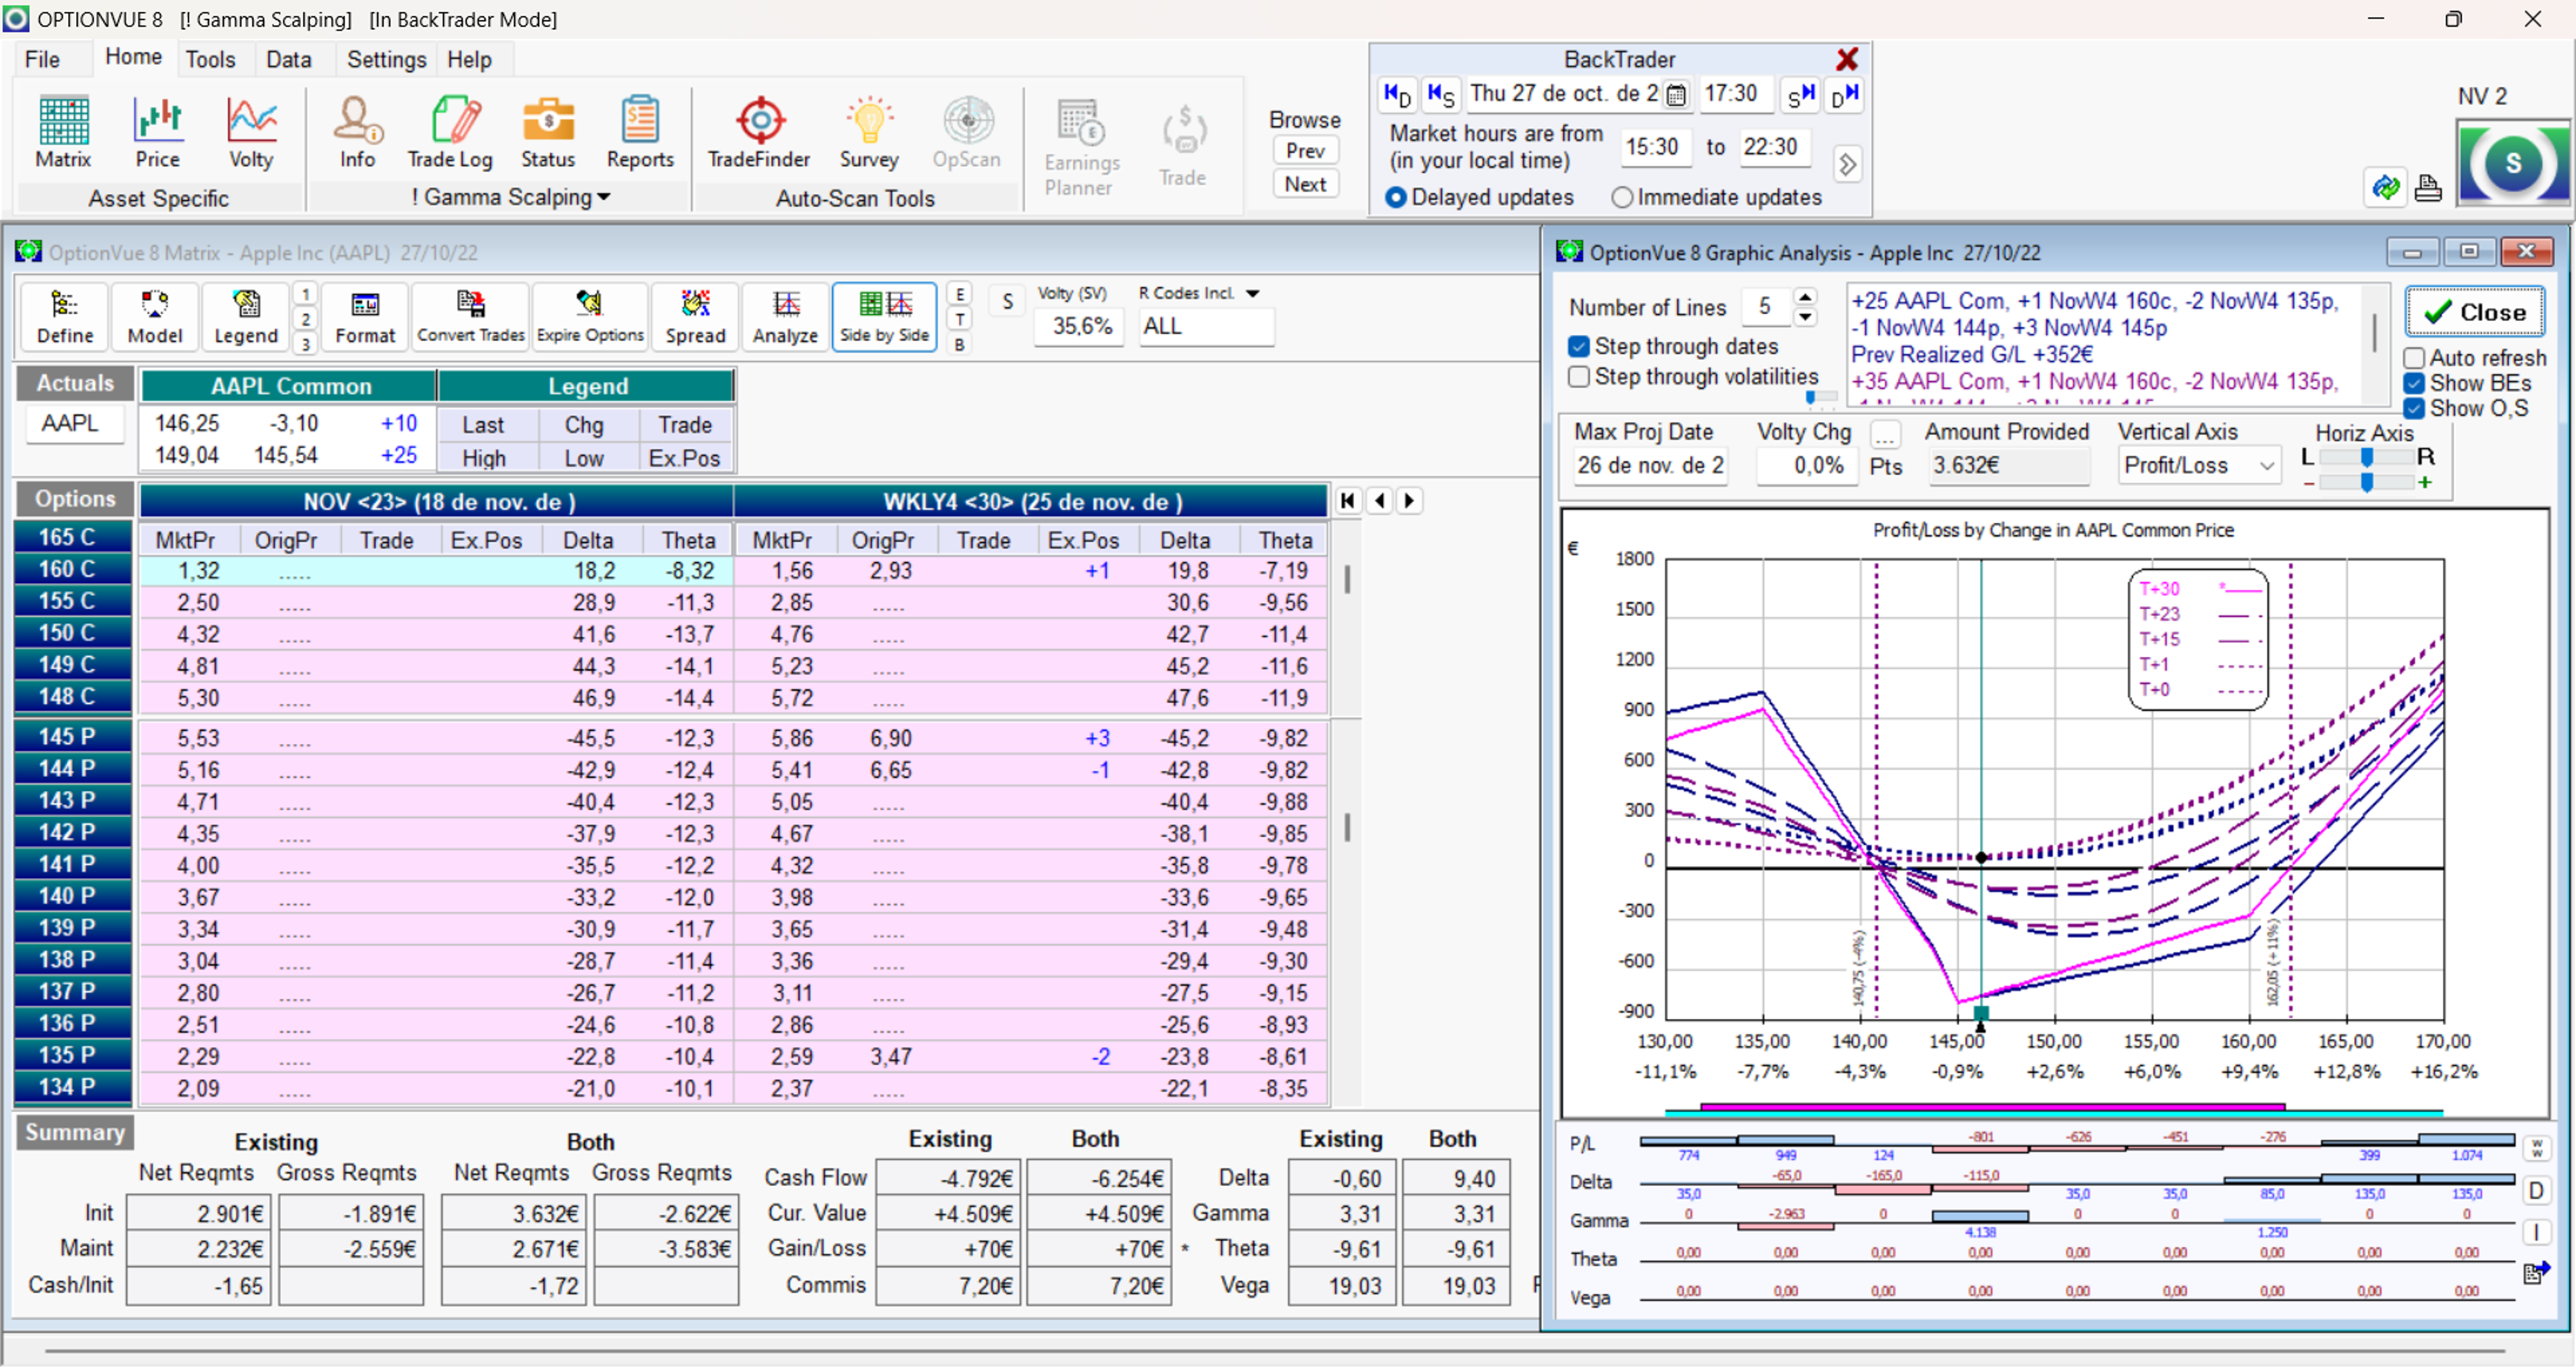Image resolution: width=2576 pixels, height=1368 pixels.
Task: Show previous expiration columns
Action: point(1380,501)
